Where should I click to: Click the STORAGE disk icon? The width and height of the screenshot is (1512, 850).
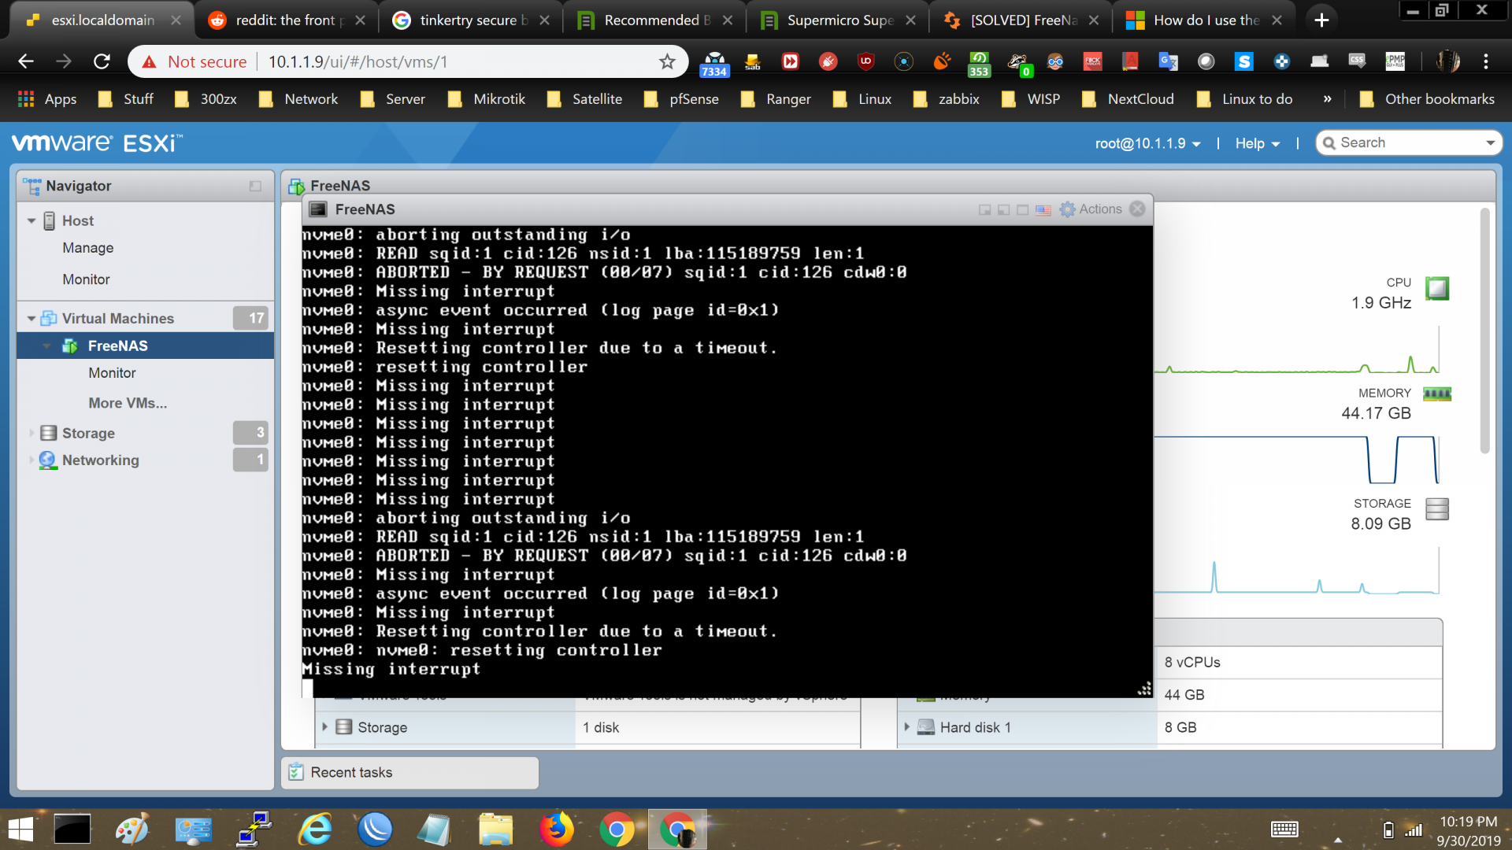tap(1437, 509)
